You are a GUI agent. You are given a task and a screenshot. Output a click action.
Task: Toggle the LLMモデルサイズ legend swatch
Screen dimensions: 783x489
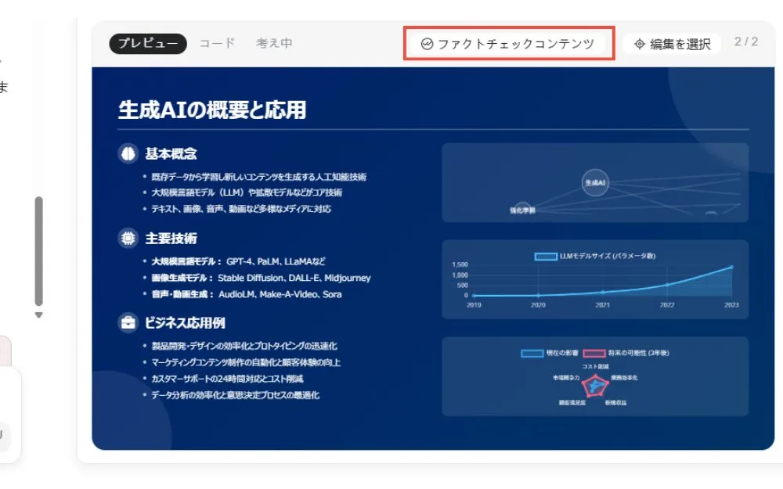(x=546, y=257)
